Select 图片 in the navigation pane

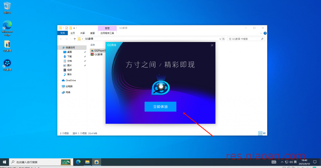70,66
